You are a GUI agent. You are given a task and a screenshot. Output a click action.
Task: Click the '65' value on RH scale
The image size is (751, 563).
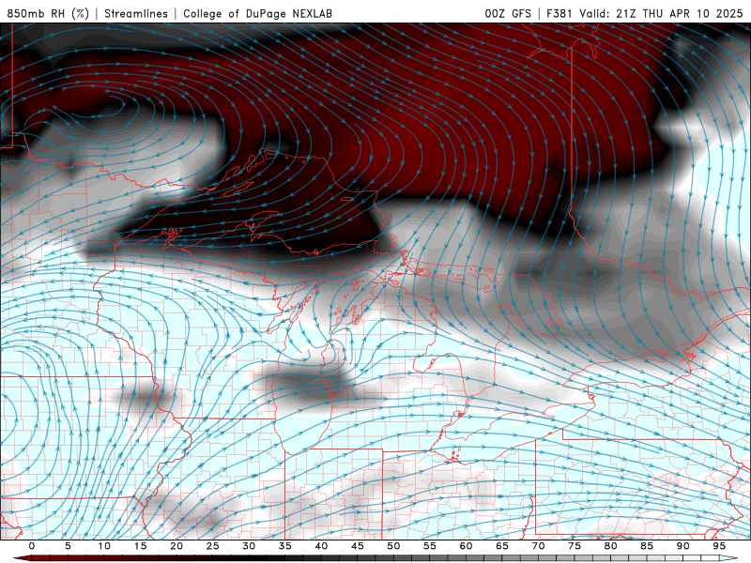pos(502,546)
